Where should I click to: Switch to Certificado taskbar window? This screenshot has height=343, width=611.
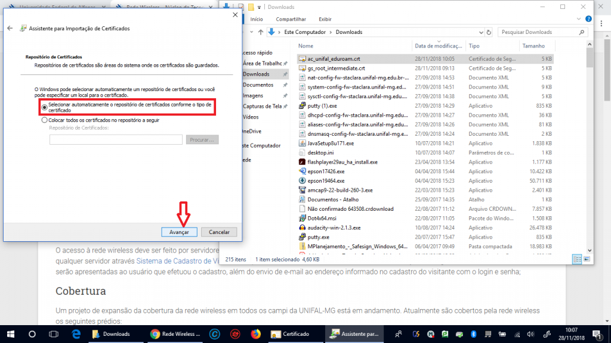(295, 334)
